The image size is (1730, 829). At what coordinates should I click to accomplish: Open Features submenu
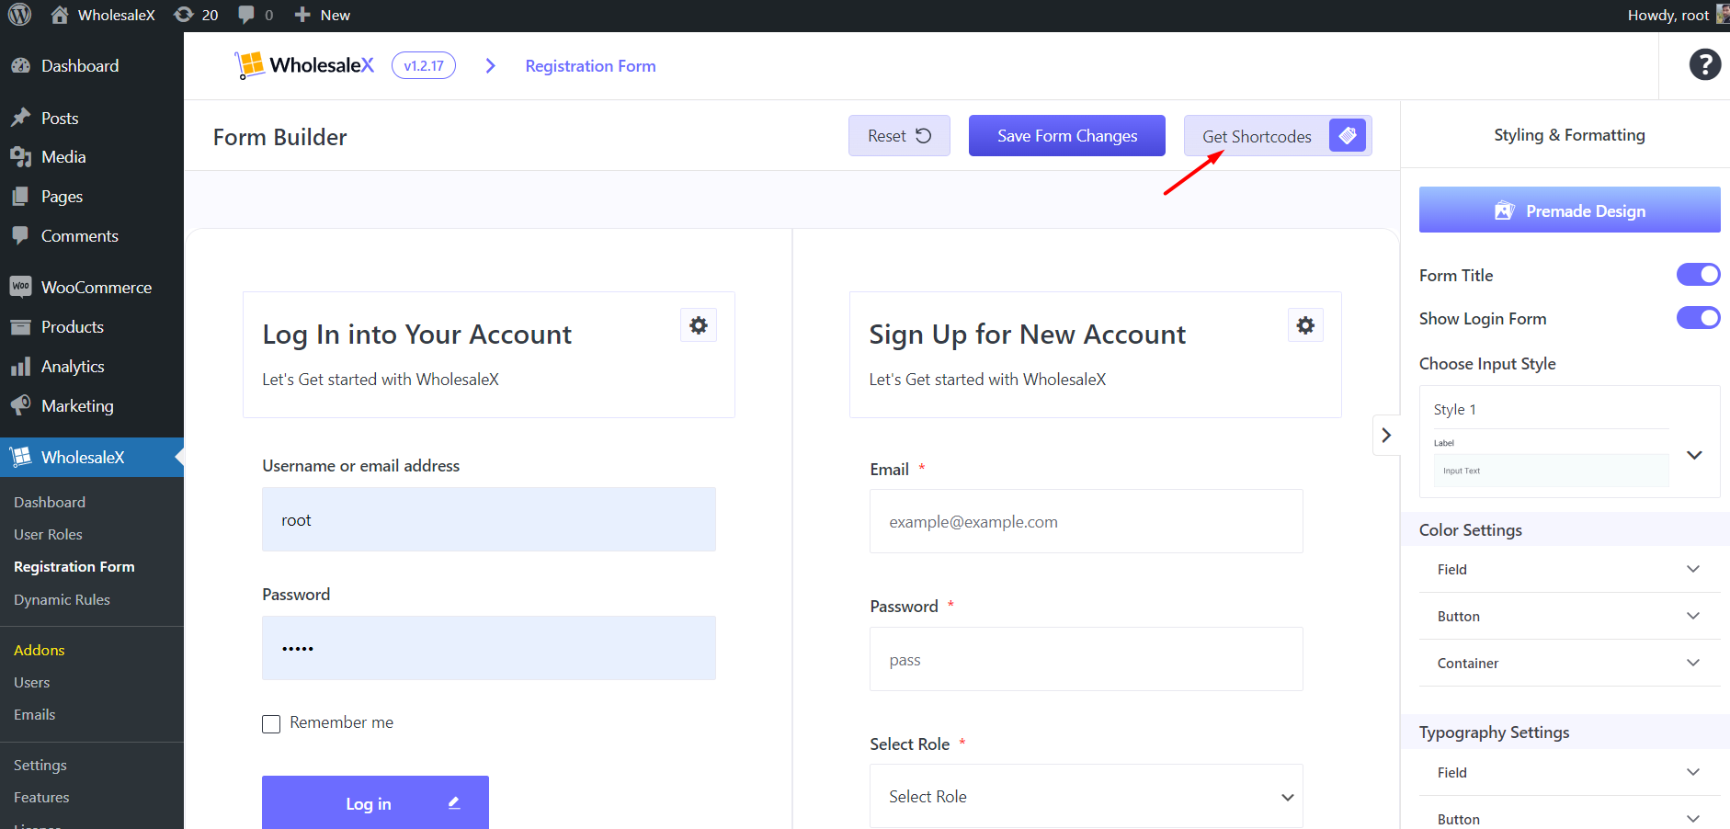click(41, 798)
